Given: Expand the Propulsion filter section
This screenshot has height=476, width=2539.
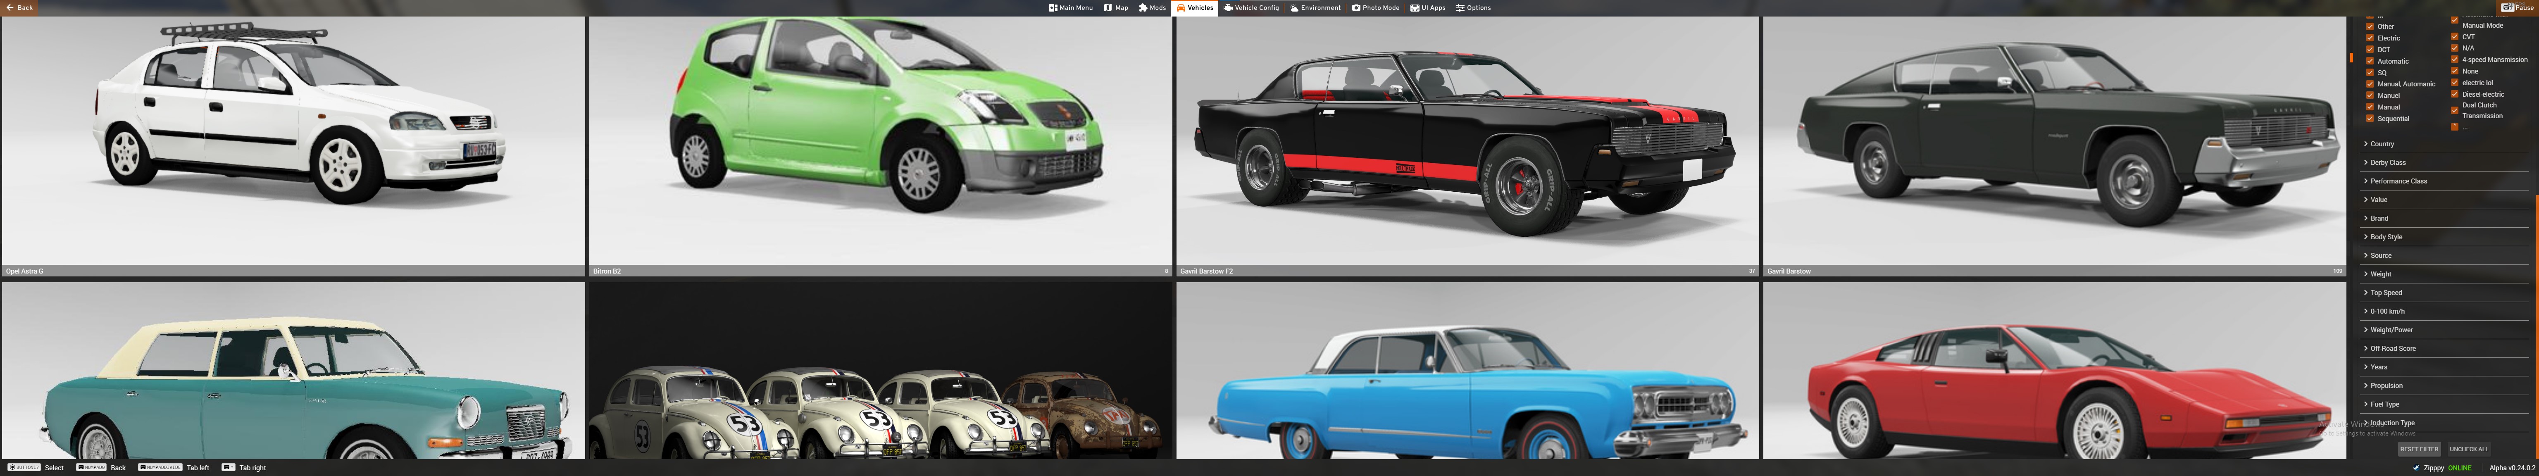Looking at the screenshot, I should click(2444, 386).
